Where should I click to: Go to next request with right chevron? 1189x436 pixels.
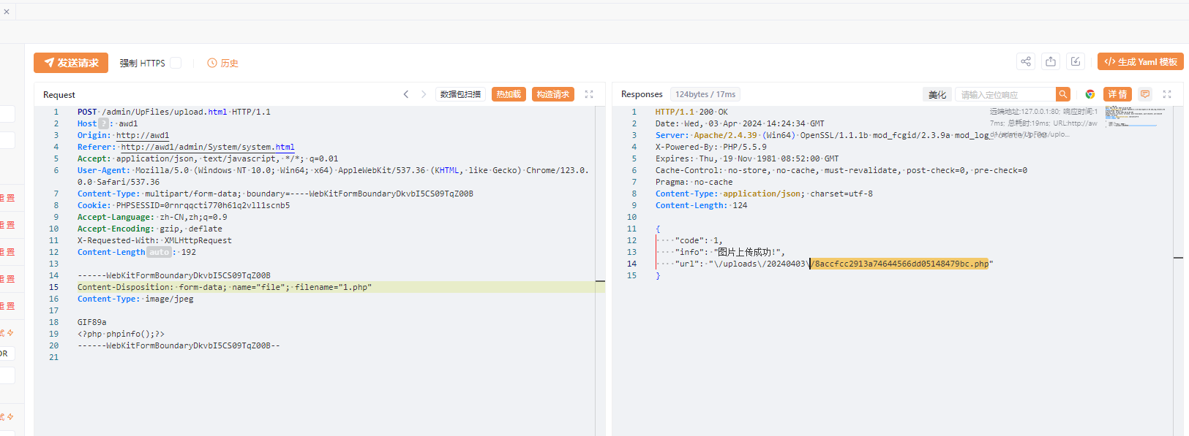point(423,94)
